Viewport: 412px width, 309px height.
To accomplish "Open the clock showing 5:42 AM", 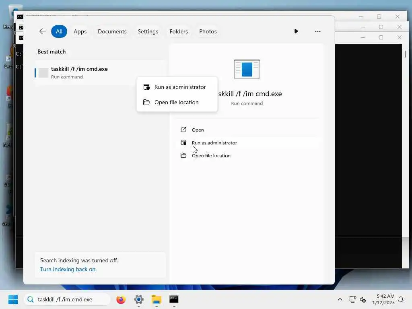I will [383, 299].
